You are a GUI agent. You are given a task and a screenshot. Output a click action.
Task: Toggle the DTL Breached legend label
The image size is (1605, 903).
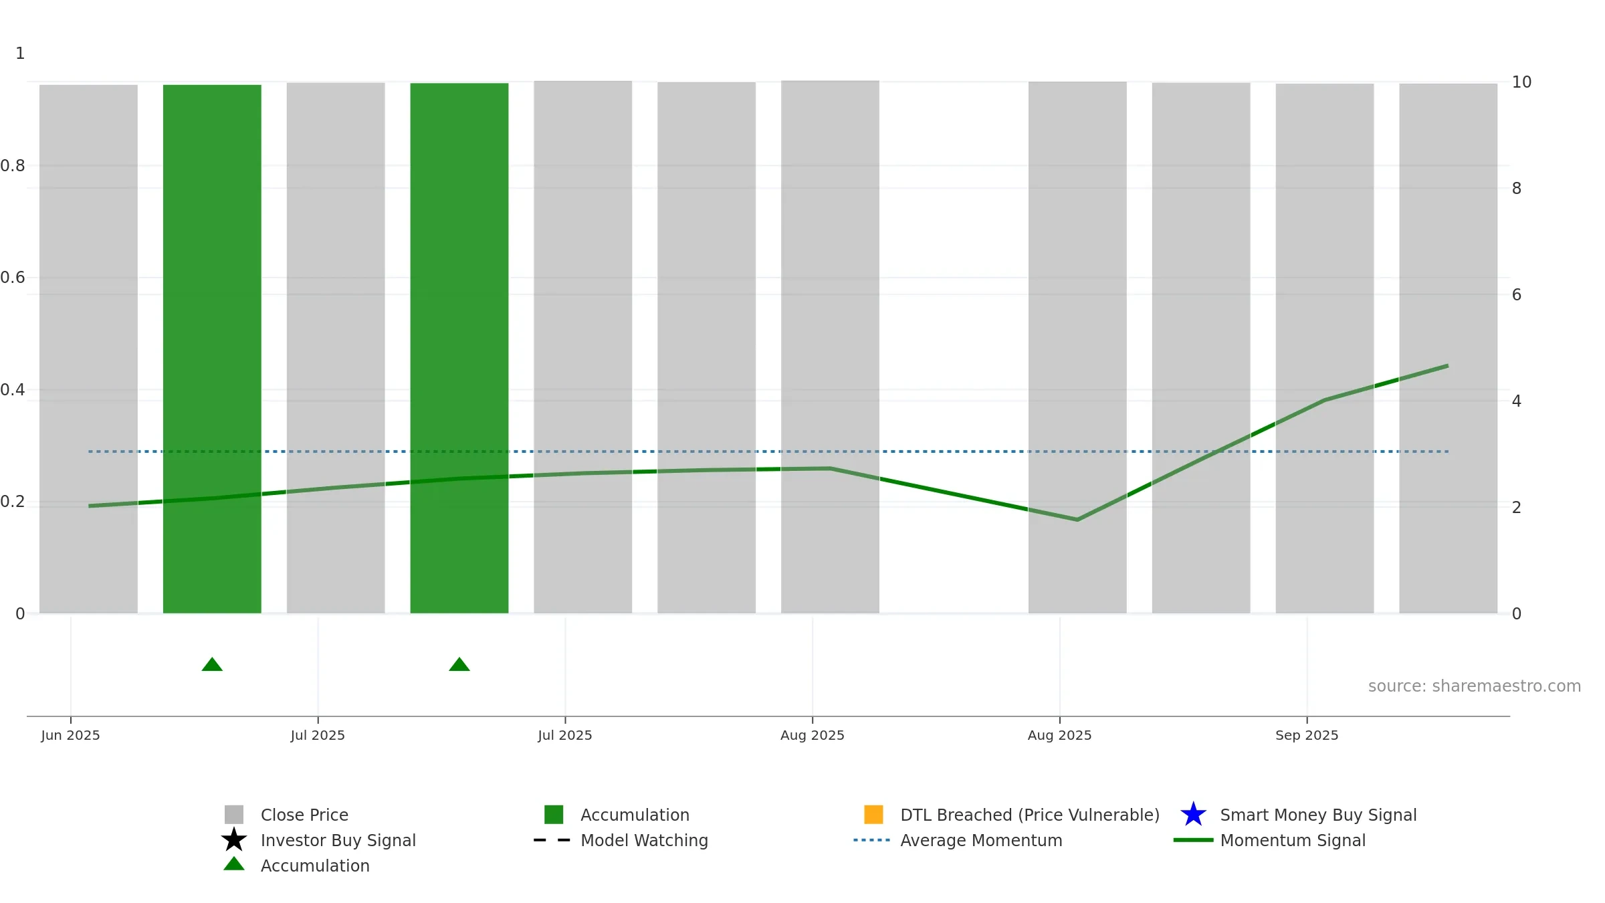(1030, 815)
